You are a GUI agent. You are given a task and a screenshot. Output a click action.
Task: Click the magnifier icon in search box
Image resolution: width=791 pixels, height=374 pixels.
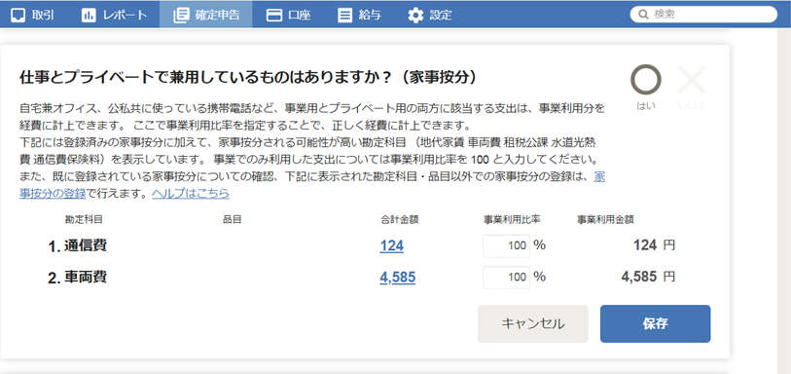pos(643,15)
